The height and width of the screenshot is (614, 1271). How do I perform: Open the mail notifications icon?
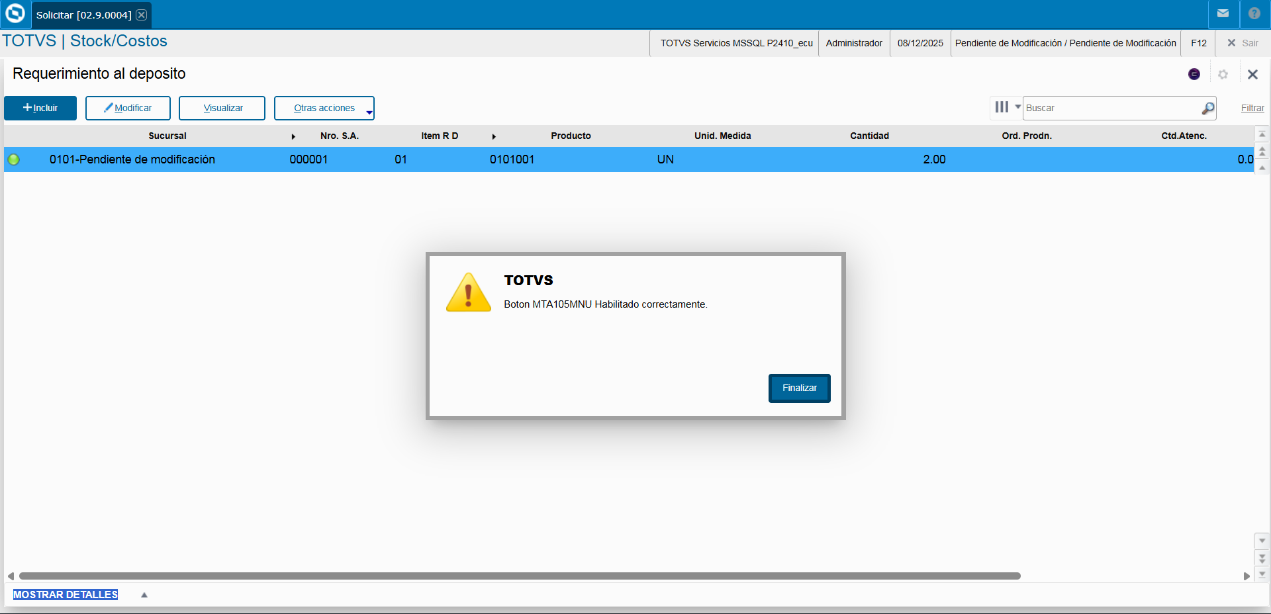pos(1223,14)
